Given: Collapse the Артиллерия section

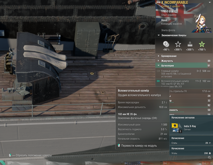Looking at the screenshot, I should 158,65.
